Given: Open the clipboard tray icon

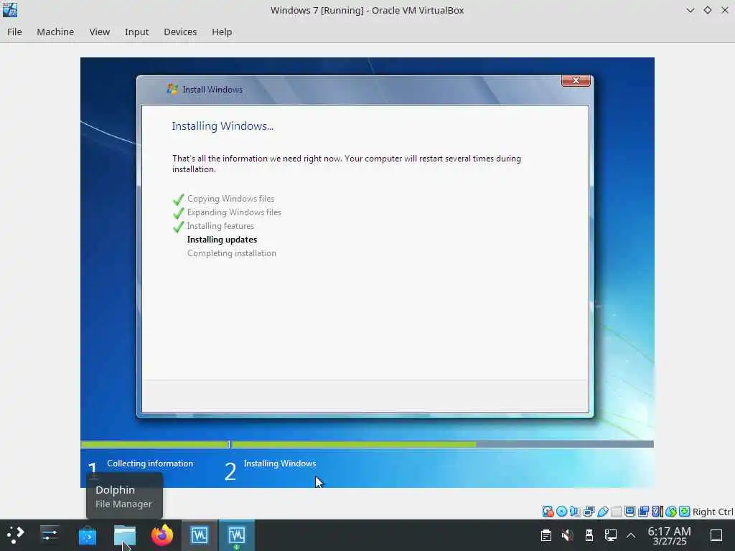Looking at the screenshot, I should point(546,535).
